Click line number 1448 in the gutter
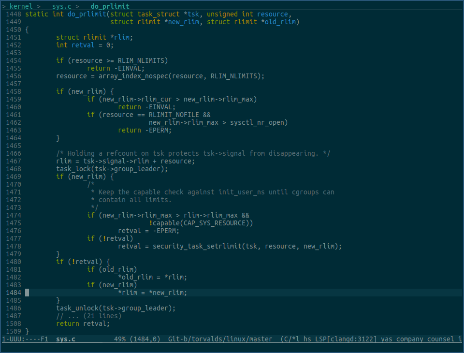This screenshot has width=464, height=353. tap(13, 14)
